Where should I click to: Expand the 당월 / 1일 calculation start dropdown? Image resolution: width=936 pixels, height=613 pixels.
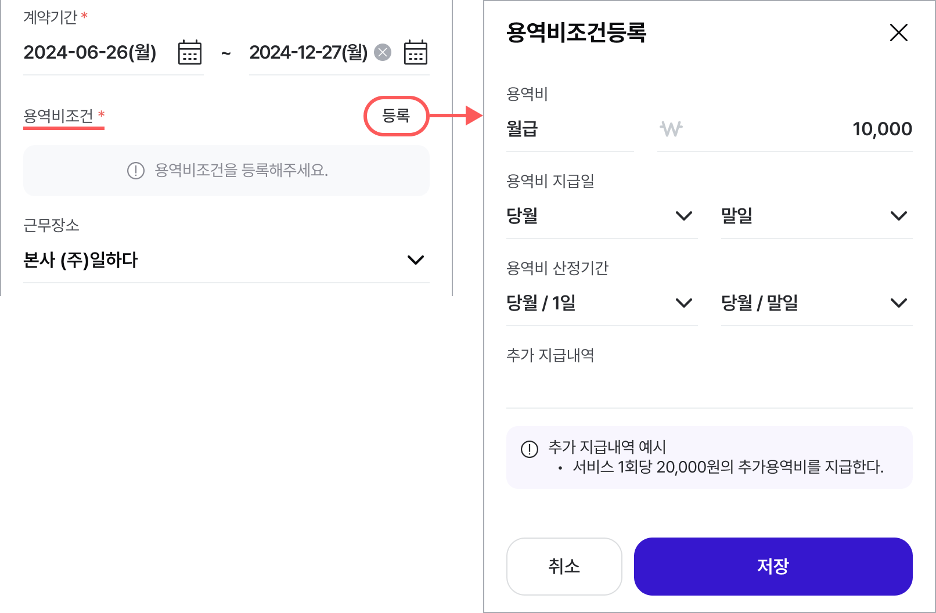coord(602,303)
